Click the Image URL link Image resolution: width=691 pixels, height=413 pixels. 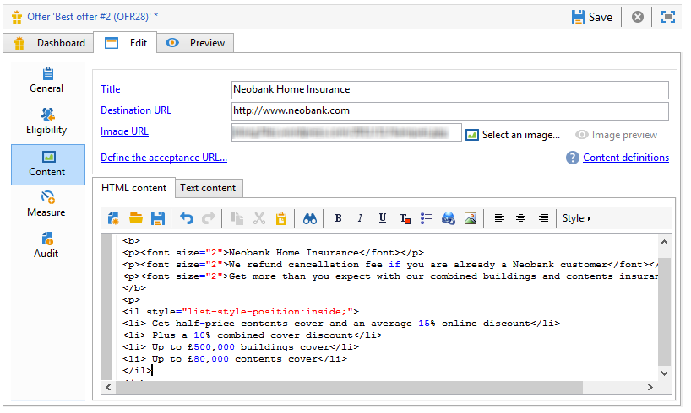124,131
